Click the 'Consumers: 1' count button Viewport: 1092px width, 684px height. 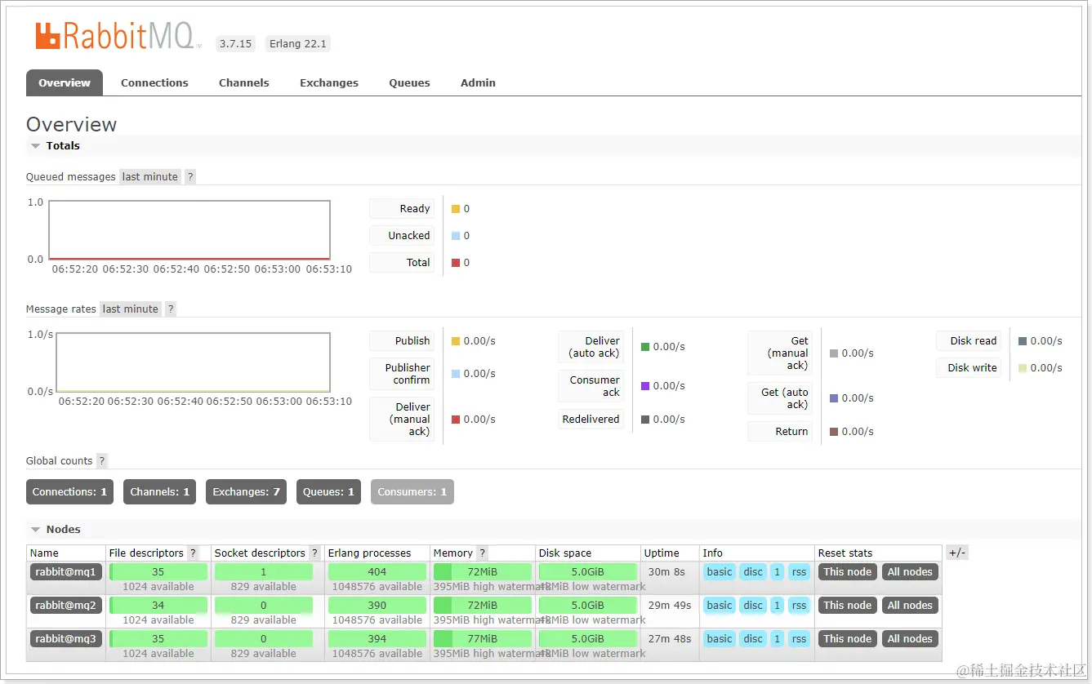pyautogui.click(x=412, y=491)
